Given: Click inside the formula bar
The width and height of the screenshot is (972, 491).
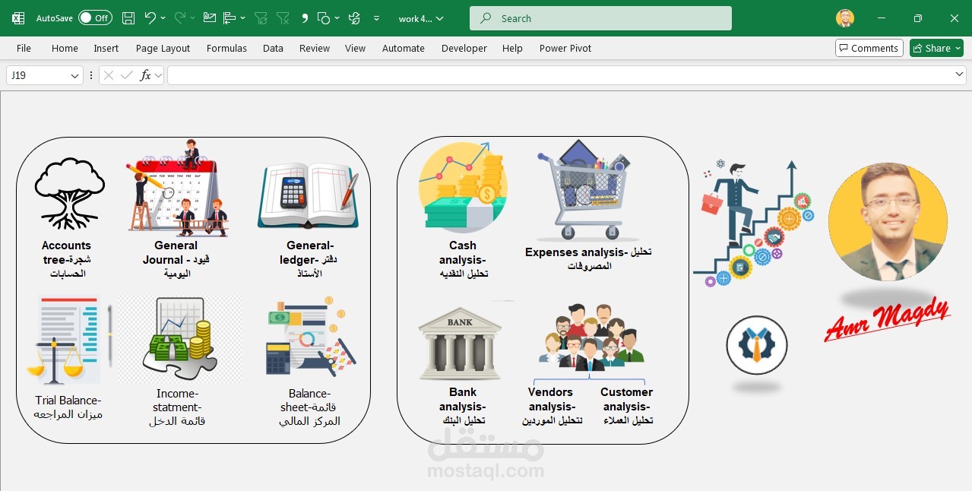Looking at the screenshot, I should coord(532,75).
